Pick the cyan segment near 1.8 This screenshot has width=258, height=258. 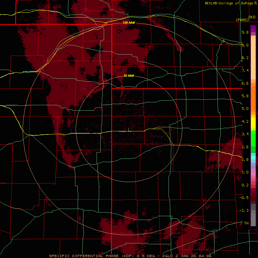point(253,158)
